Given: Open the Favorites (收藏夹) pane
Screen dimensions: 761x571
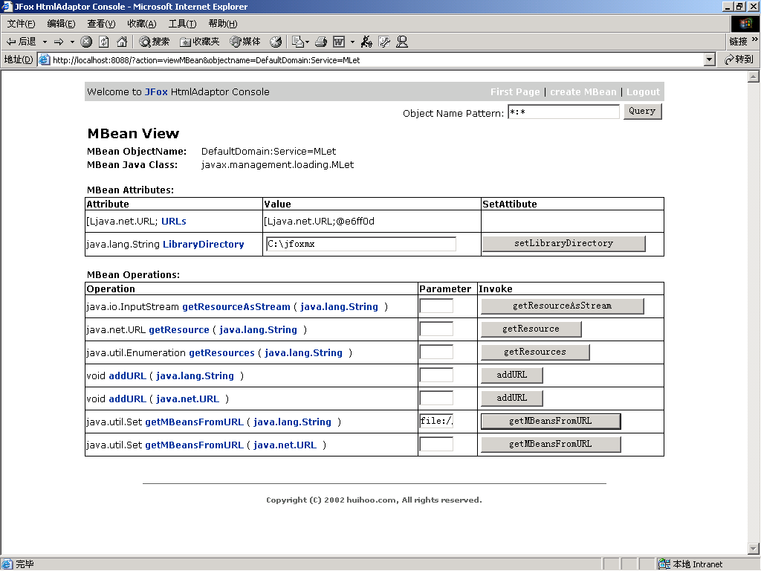Looking at the screenshot, I should point(200,42).
